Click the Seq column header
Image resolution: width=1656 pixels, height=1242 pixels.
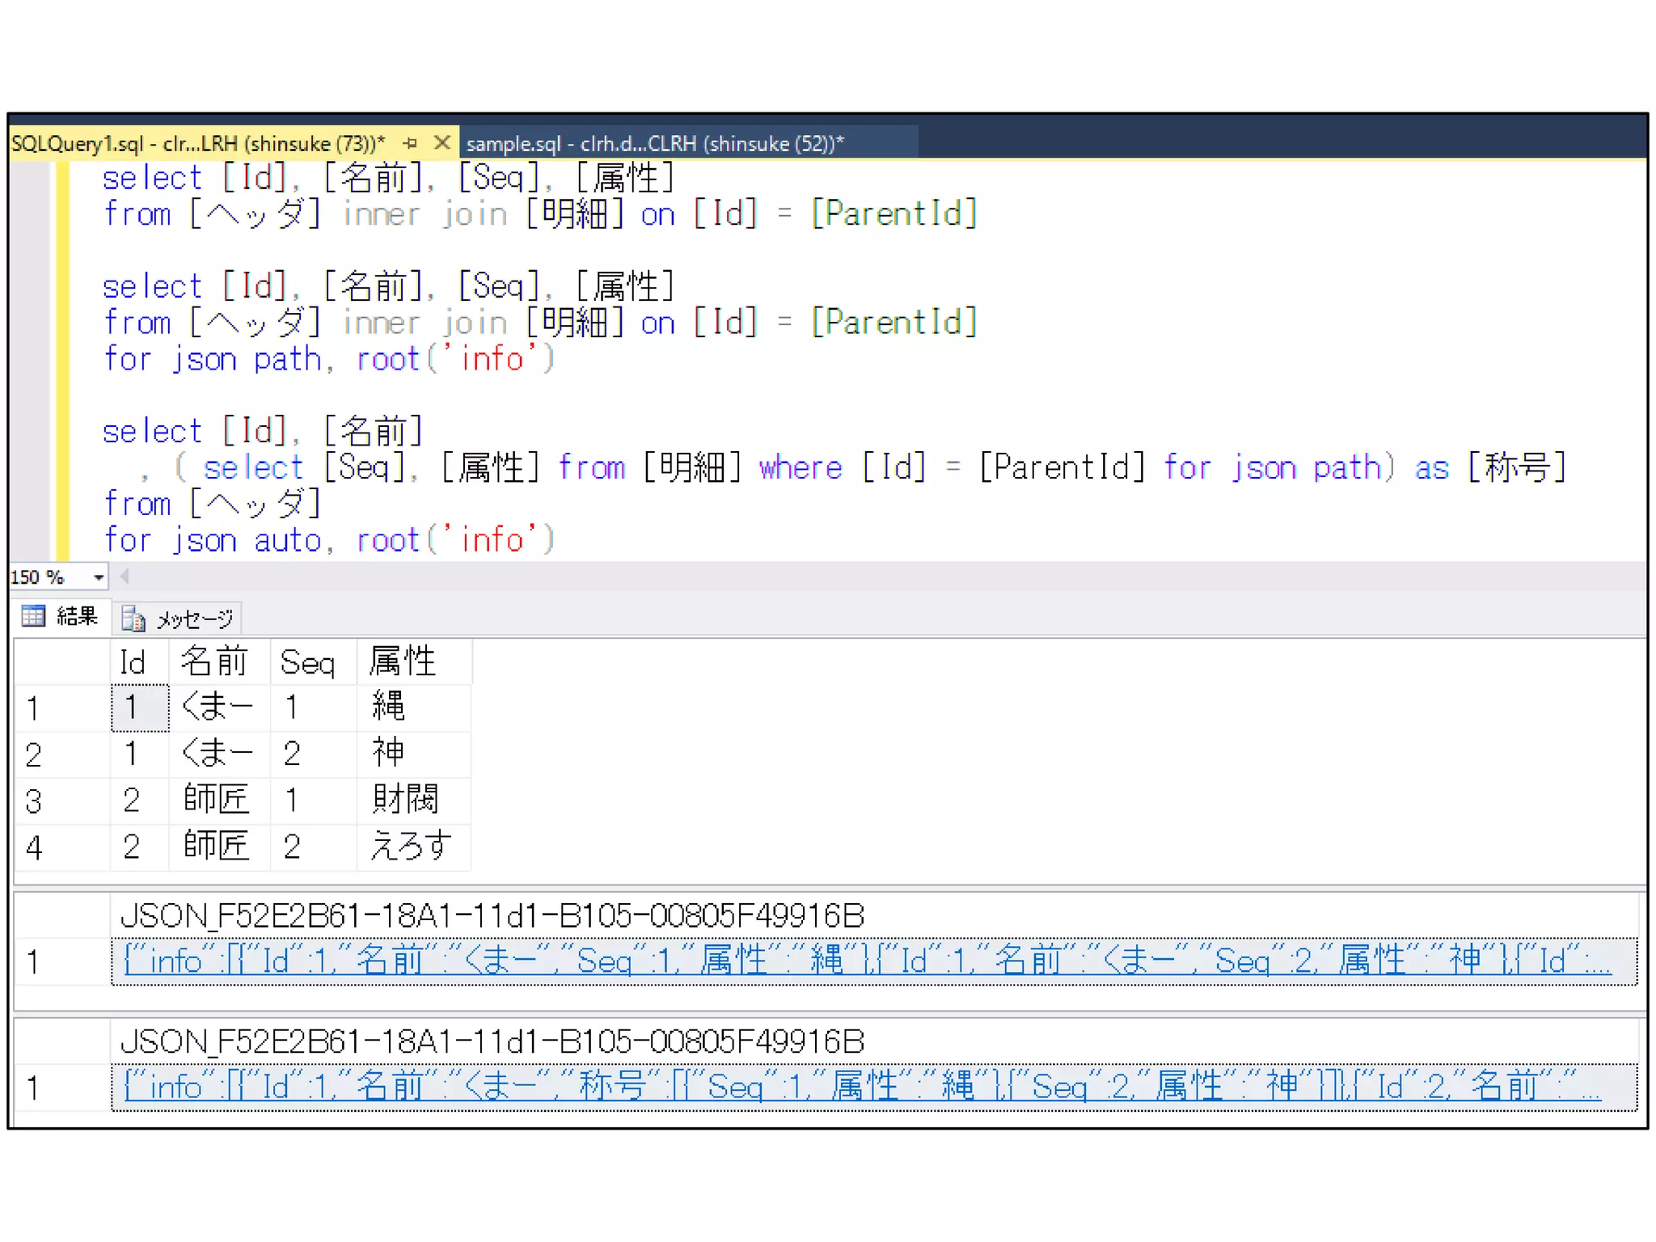point(307,663)
